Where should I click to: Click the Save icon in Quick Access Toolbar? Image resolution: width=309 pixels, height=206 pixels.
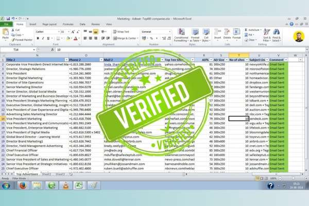(x=8, y=19)
